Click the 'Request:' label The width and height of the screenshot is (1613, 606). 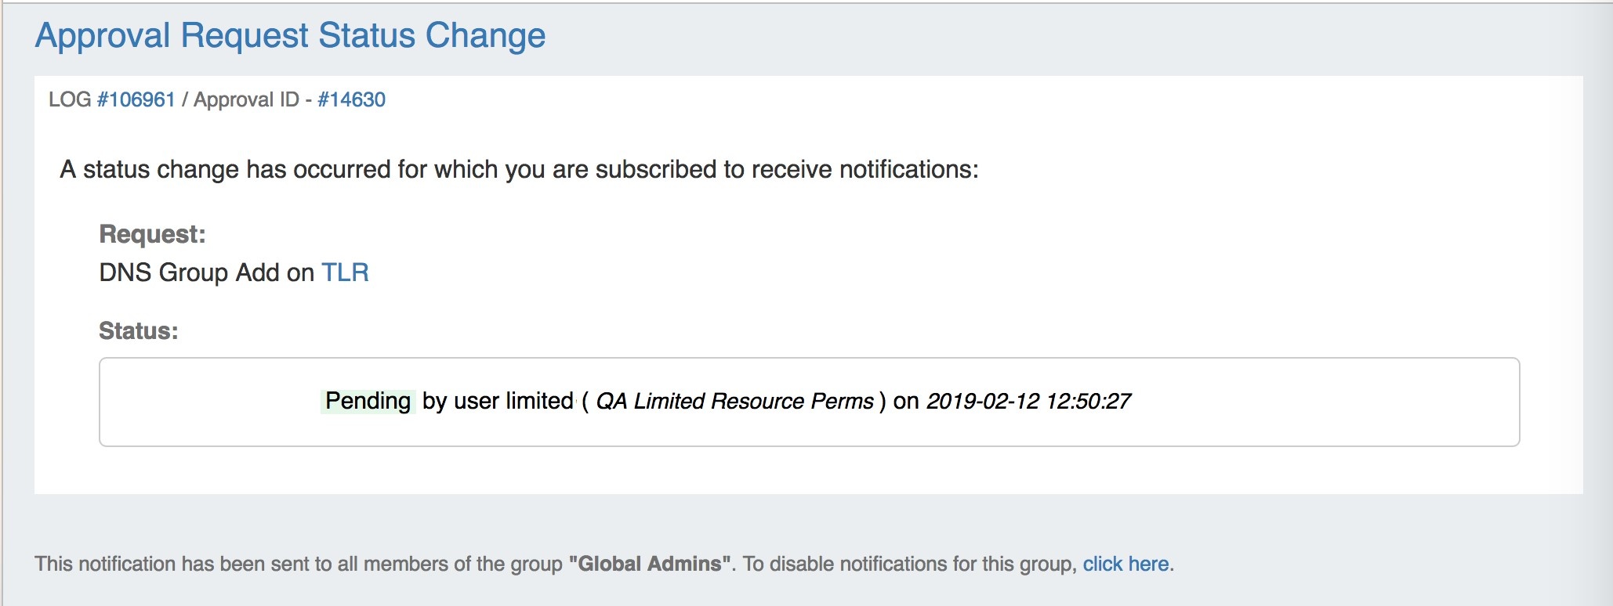click(152, 234)
